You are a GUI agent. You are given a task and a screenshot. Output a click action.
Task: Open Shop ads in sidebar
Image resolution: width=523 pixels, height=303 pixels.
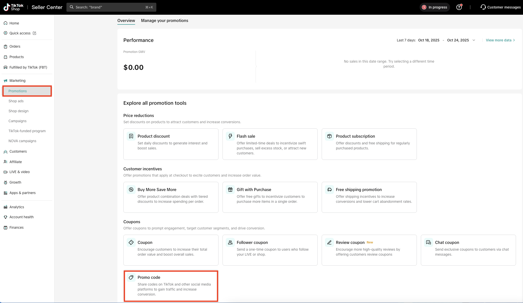point(16,101)
